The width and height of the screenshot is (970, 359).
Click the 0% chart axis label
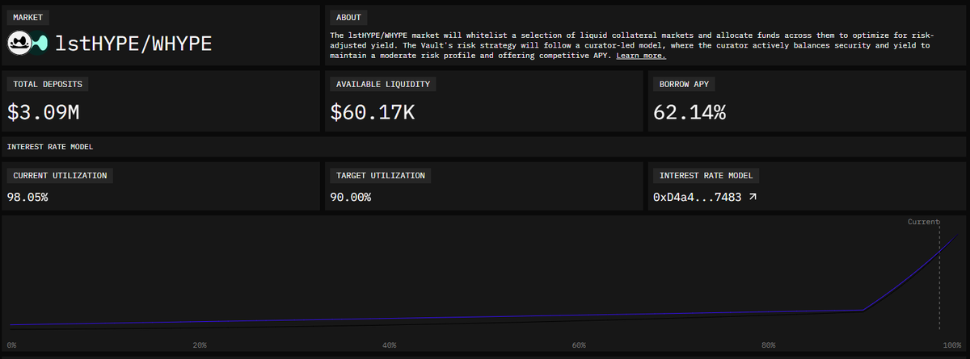(11, 345)
